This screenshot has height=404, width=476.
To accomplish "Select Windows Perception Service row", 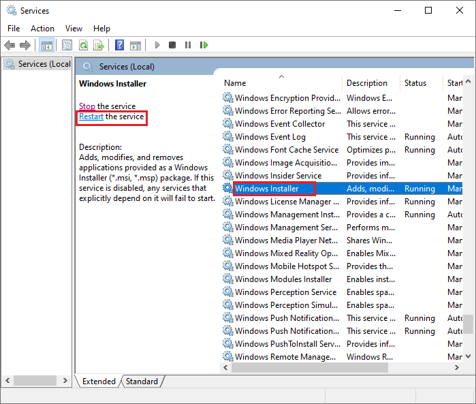I will [x=342, y=292].
